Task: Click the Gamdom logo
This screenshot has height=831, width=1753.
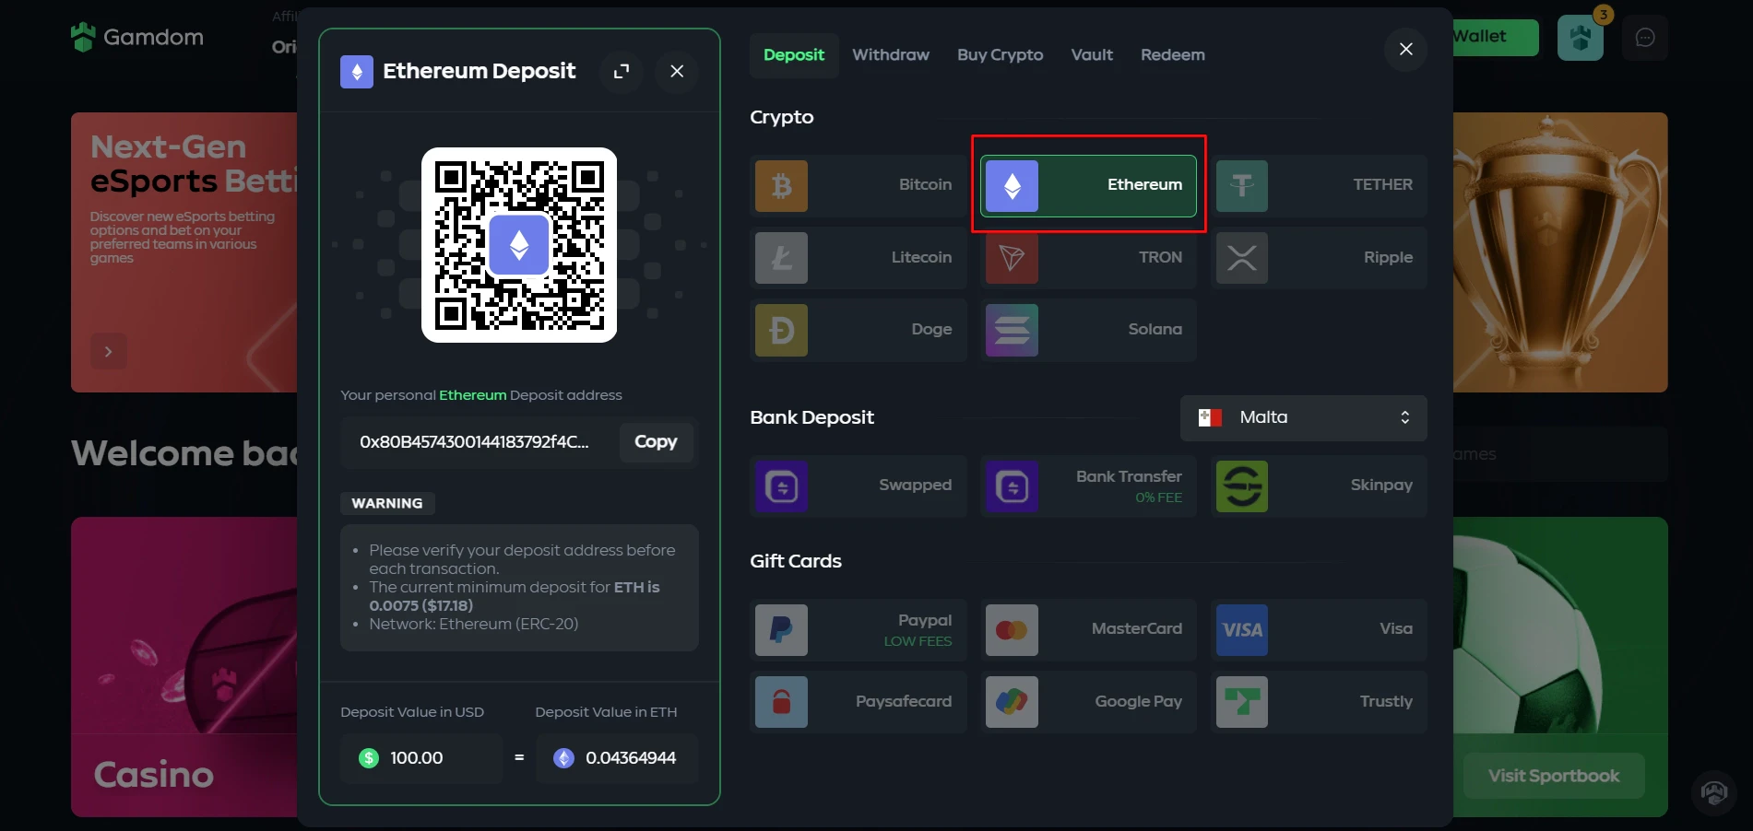Action: point(136,37)
